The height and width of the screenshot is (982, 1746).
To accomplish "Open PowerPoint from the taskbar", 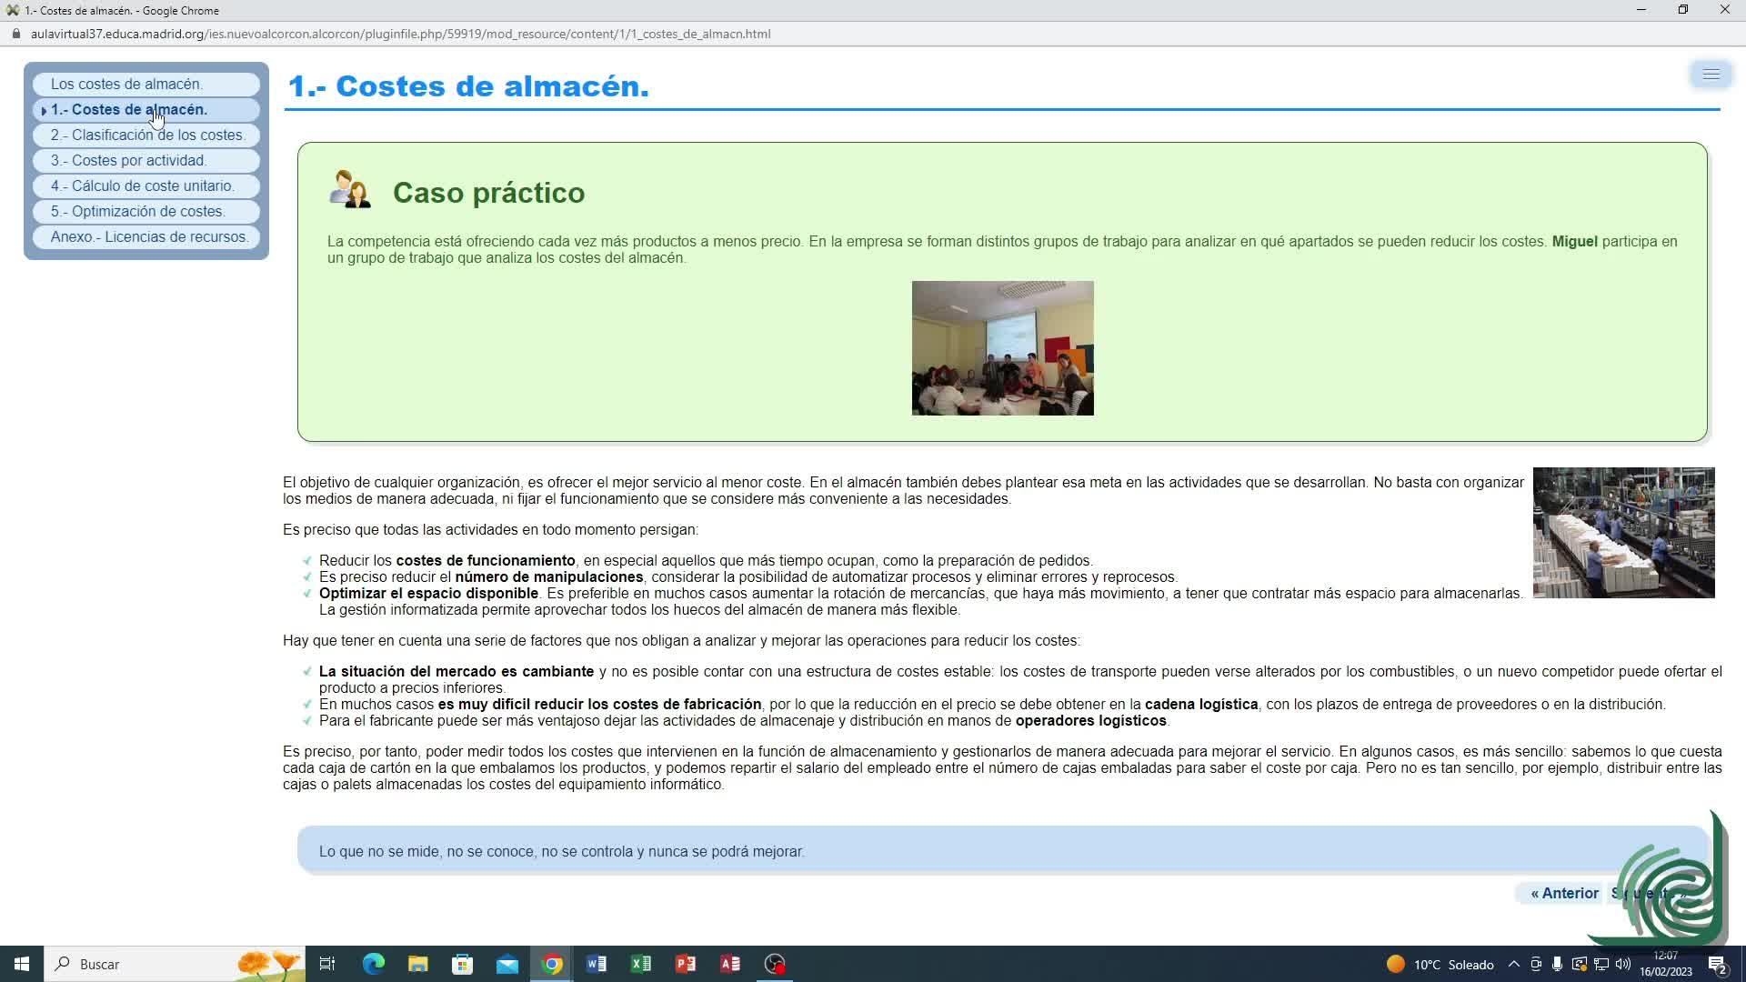I will pyautogui.click(x=686, y=964).
